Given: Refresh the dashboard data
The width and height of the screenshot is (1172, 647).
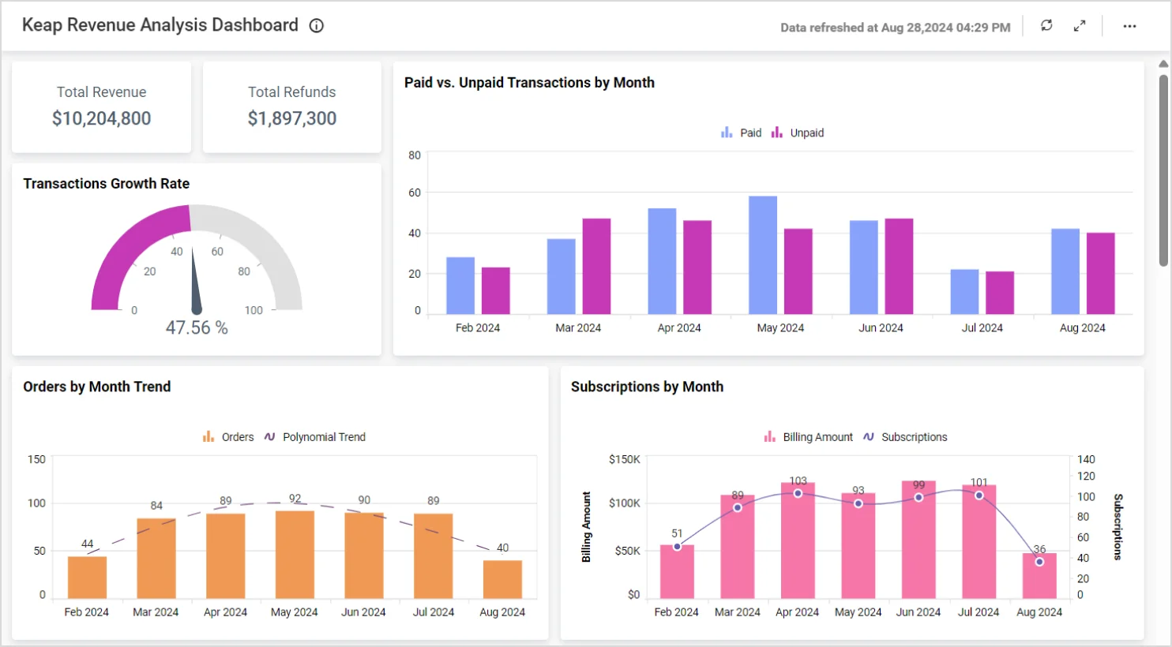Looking at the screenshot, I should pos(1046,25).
